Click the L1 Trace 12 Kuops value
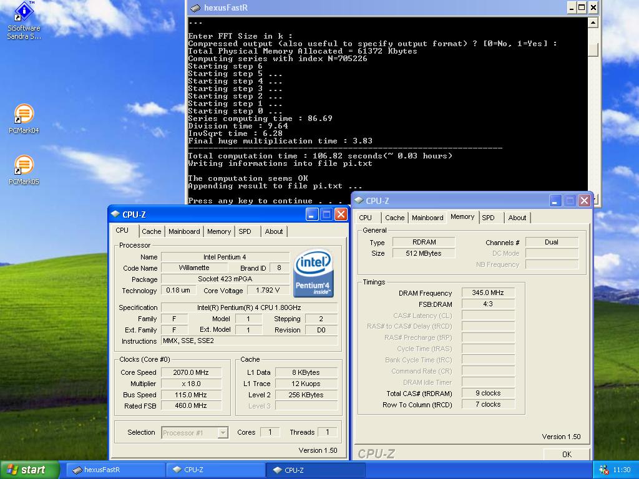Image resolution: width=639 pixels, height=479 pixels. point(306,384)
